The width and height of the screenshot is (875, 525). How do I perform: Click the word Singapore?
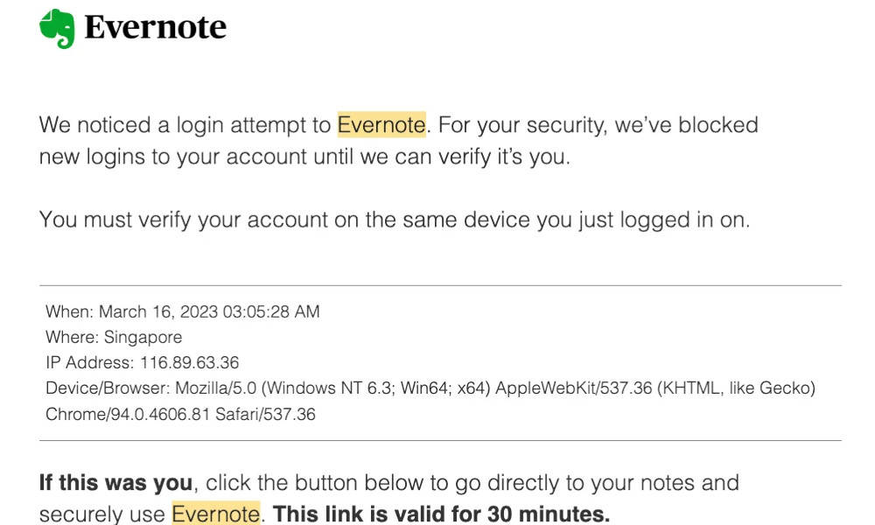pyautogui.click(x=143, y=337)
